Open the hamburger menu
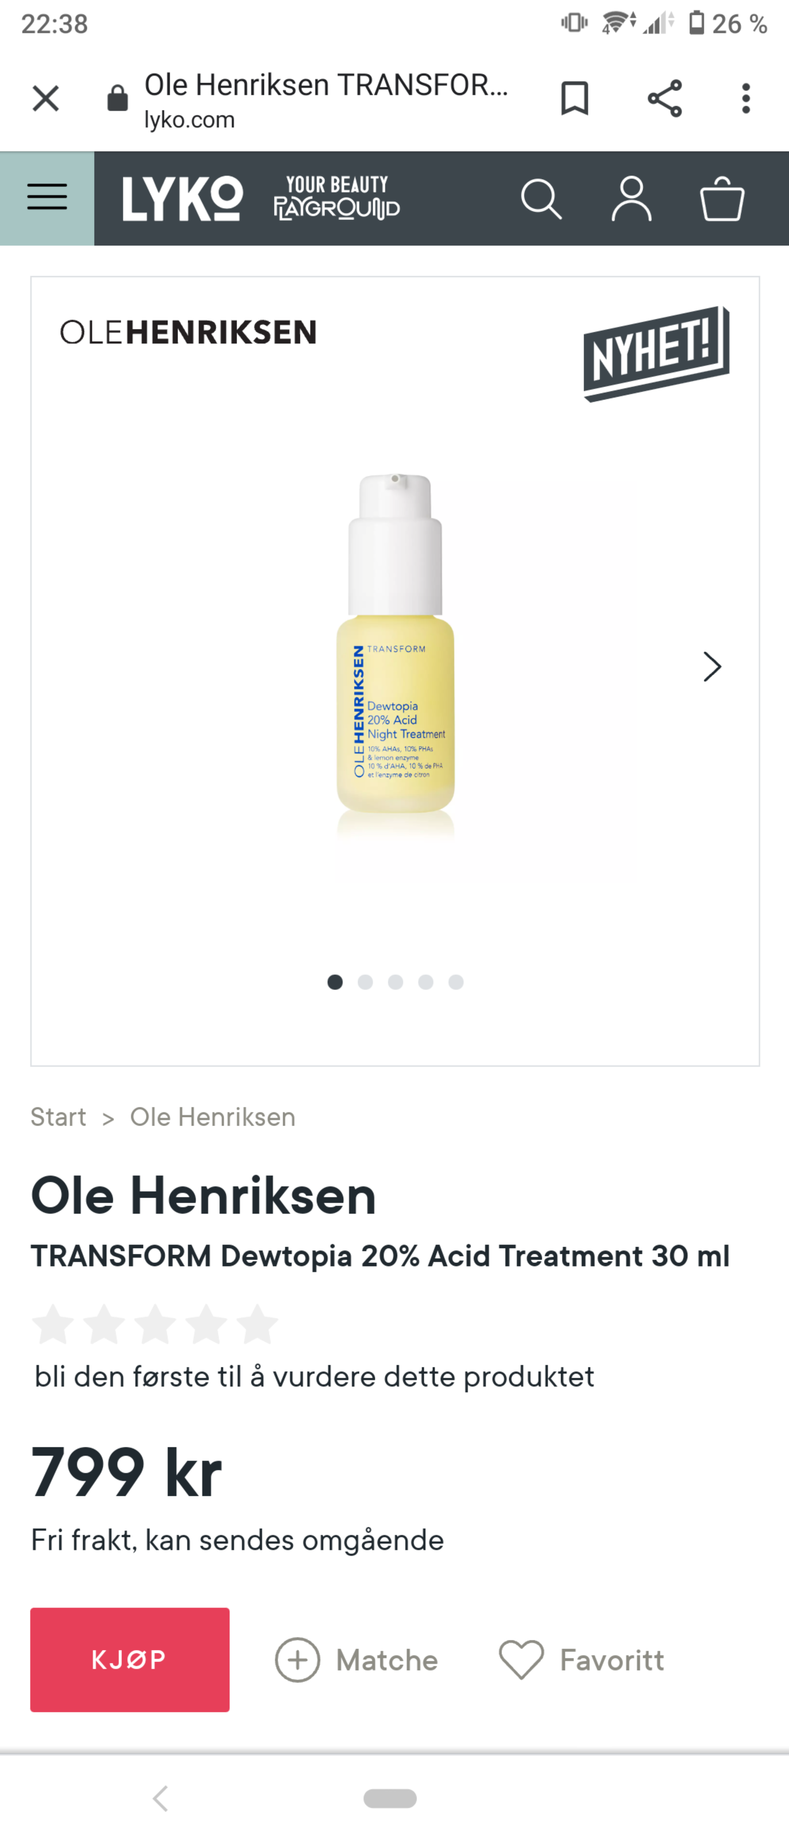 click(47, 197)
